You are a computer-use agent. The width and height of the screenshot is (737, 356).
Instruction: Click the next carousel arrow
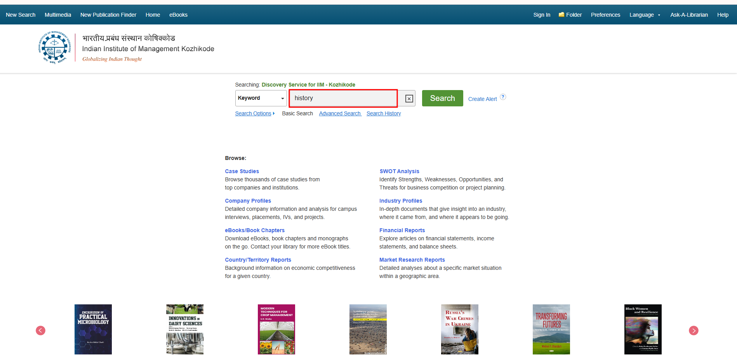[694, 330]
